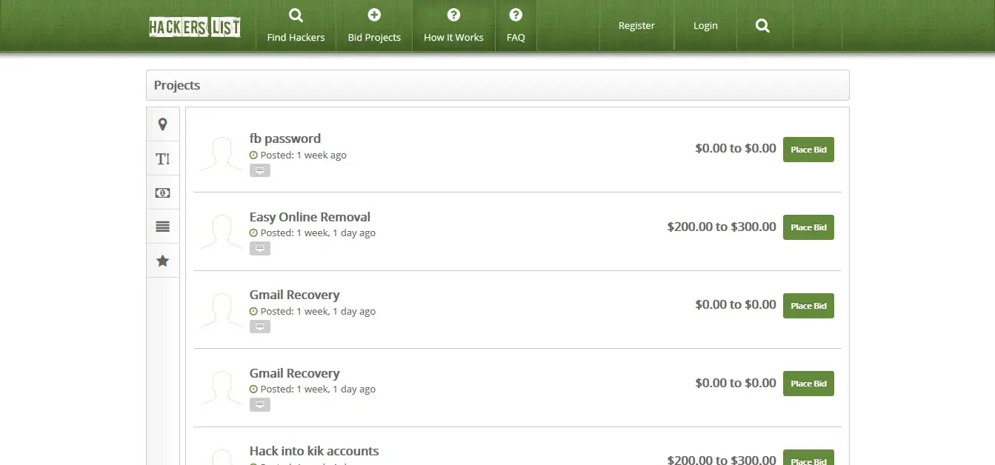Select the location filter icon in sidebar
Screen dimensions: 995x465
coord(162,124)
